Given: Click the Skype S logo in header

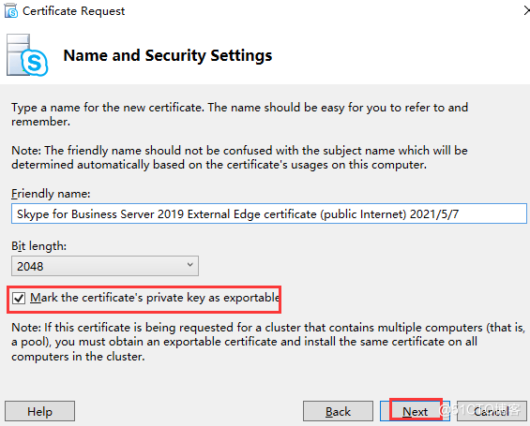Looking at the screenshot, I should pyautogui.click(x=35, y=63).
